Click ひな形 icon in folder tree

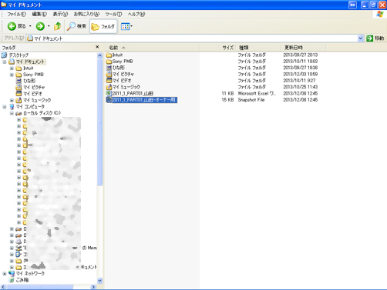click(19, 81)
